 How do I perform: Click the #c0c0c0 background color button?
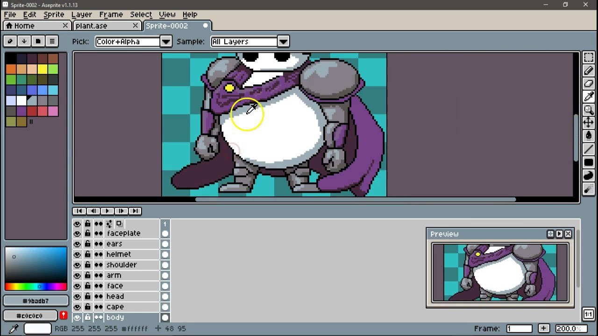click(30, 315)
